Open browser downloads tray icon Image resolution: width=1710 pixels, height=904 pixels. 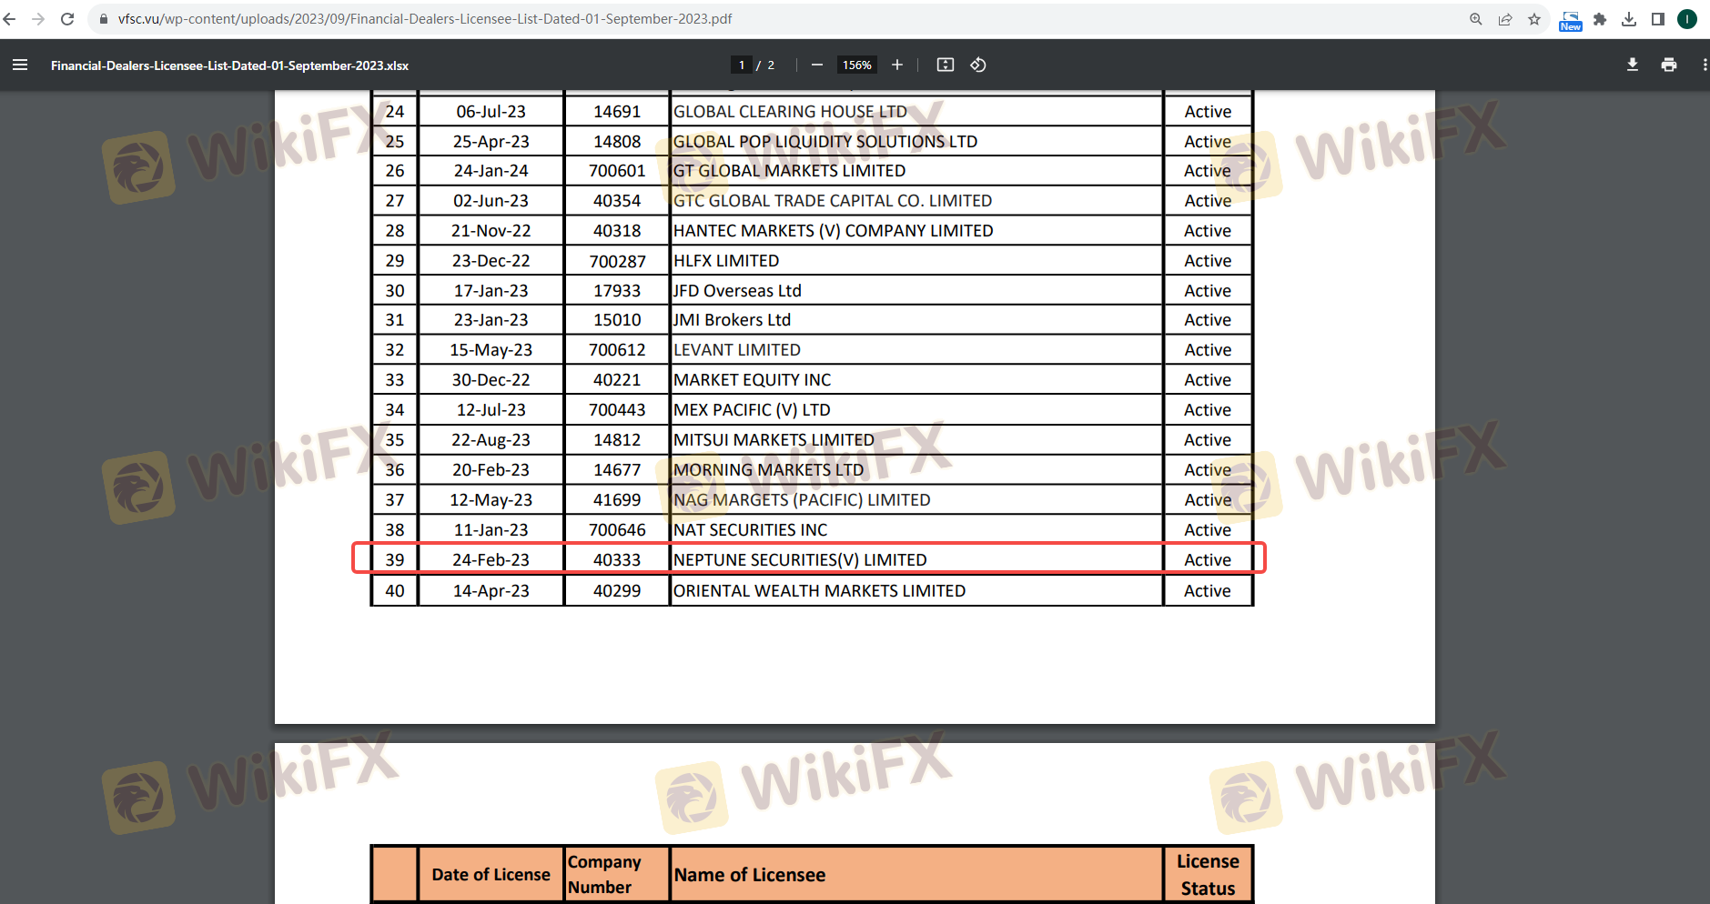pyautogui.click(x=1629, y=19)
